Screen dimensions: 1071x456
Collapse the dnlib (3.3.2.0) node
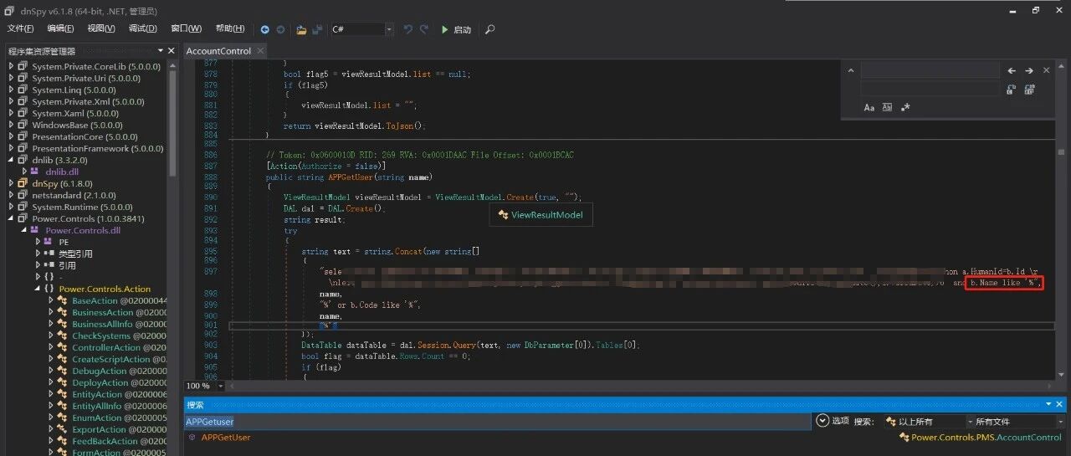point(12,160)
